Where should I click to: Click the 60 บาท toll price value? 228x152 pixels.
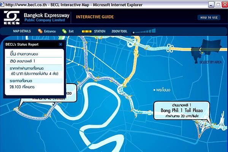pyautogui.click(x=35, y=74)
